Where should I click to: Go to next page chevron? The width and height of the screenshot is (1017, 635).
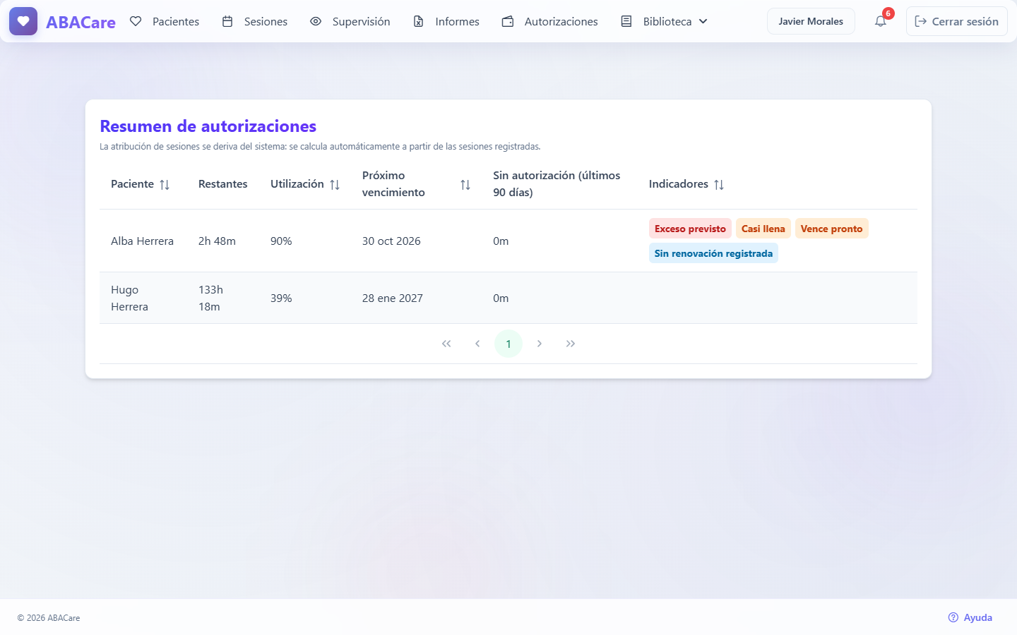pyautogui.click(x=540, y=344)
